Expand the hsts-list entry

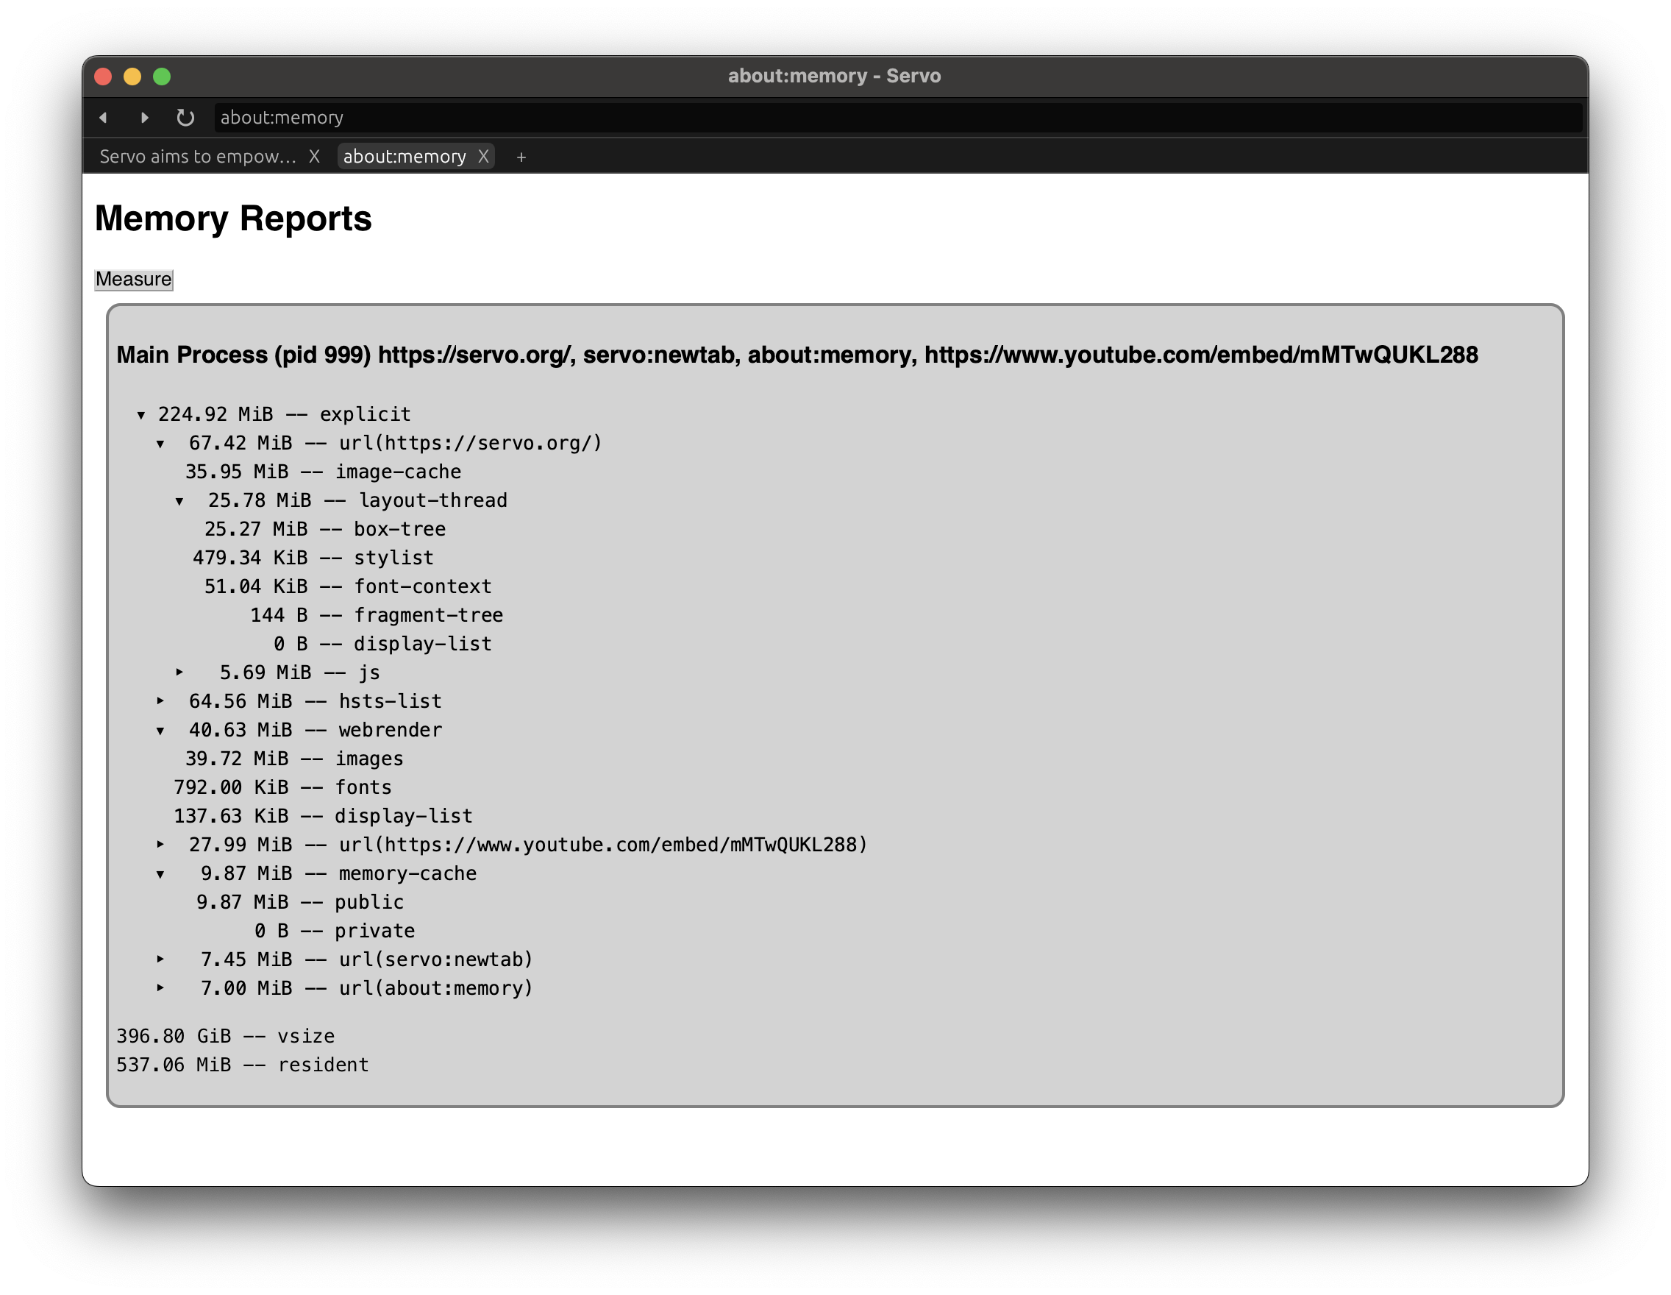[160, 700]
